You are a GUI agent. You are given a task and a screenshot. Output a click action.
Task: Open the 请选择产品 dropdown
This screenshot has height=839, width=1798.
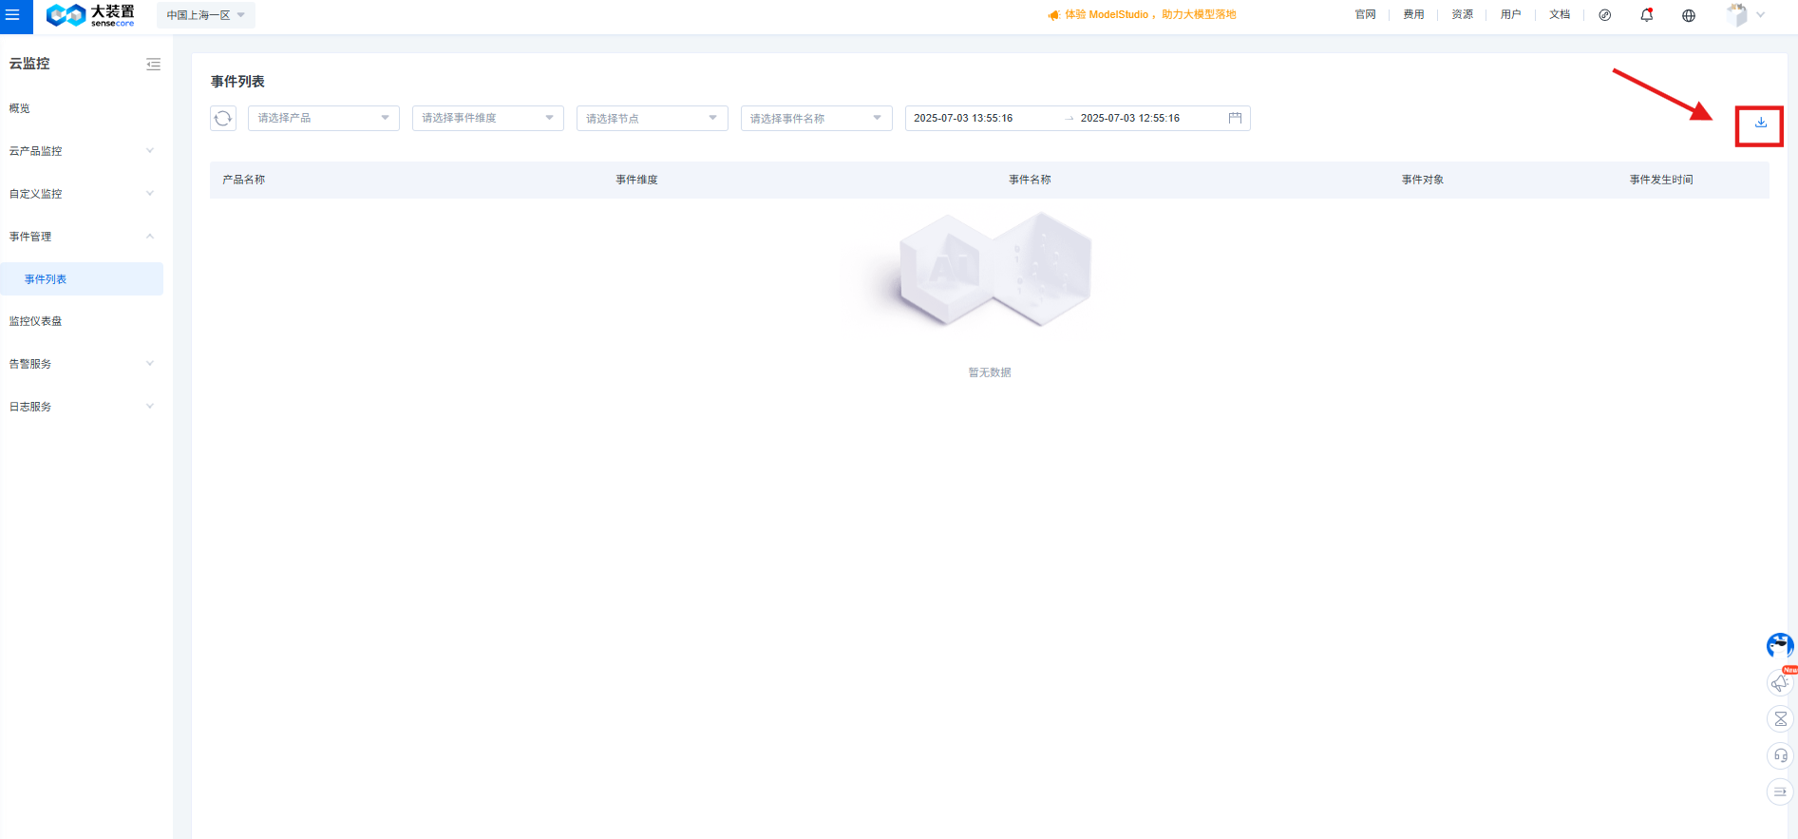tap(323, 118)
